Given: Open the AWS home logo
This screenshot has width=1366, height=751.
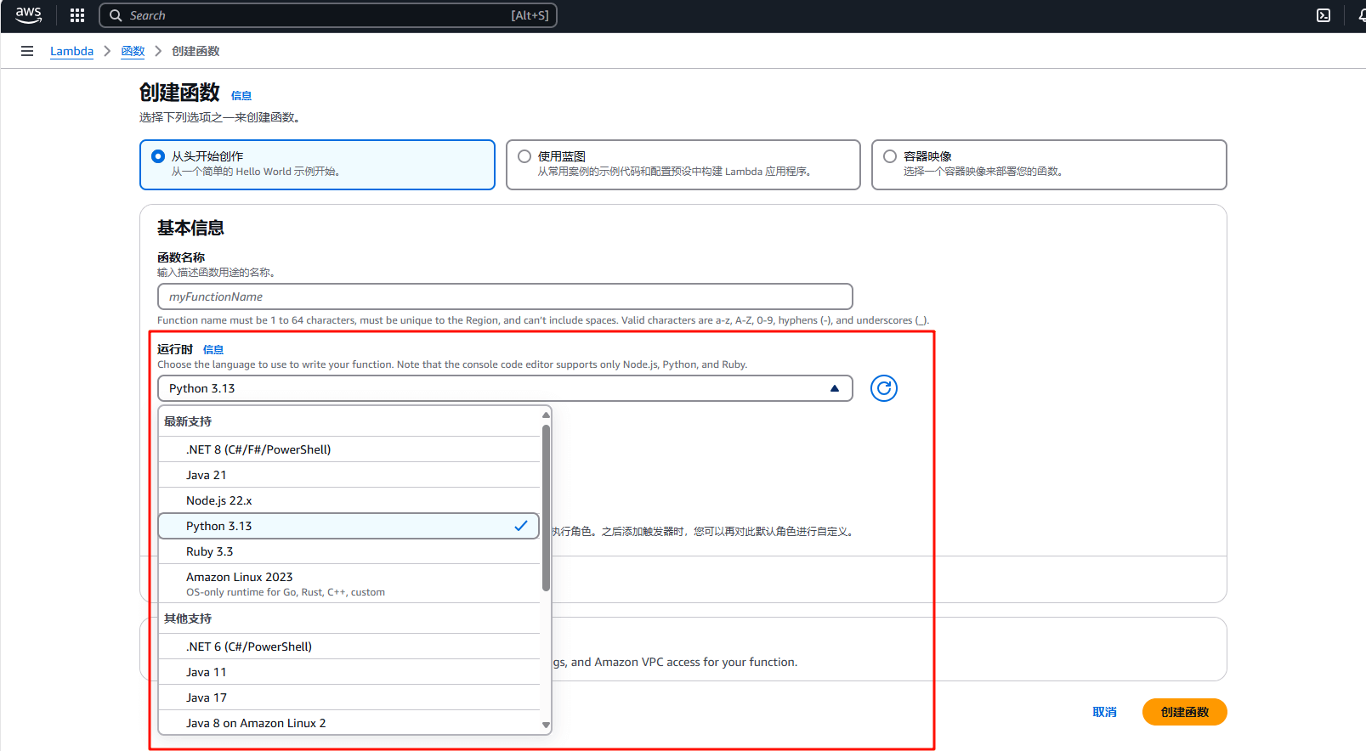Looking at the screenshot, I should coord(28,15).
